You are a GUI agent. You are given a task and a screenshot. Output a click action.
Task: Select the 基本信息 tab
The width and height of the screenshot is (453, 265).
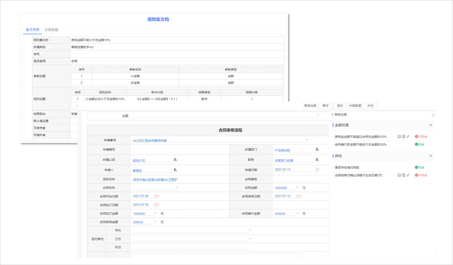(x=33, y=30)
